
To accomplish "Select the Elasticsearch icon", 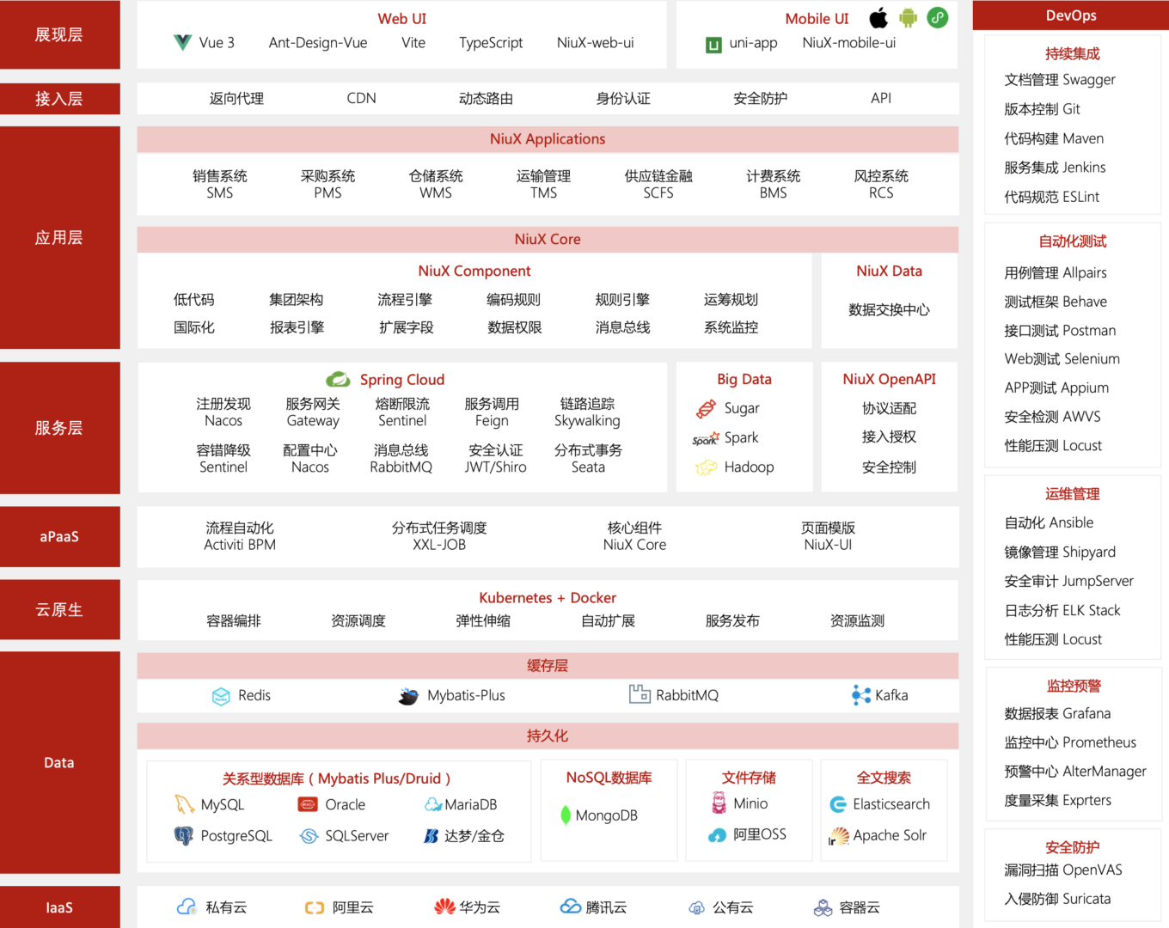I will click(836, 804).
